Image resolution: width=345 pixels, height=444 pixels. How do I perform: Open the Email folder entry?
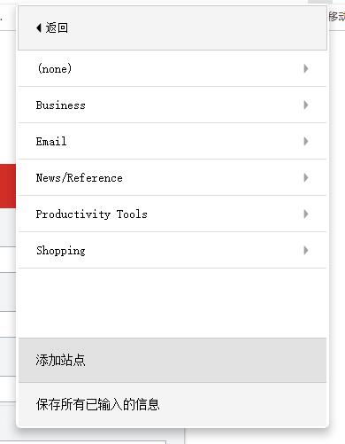pyautogui.click(x=172, y=141)
